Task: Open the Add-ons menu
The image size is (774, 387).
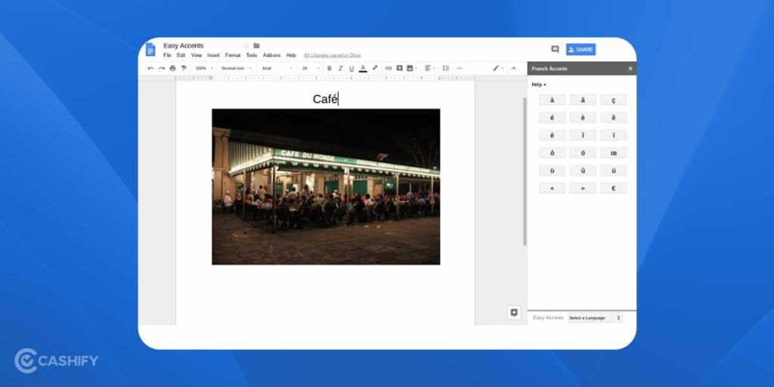Action: [271, 55]
